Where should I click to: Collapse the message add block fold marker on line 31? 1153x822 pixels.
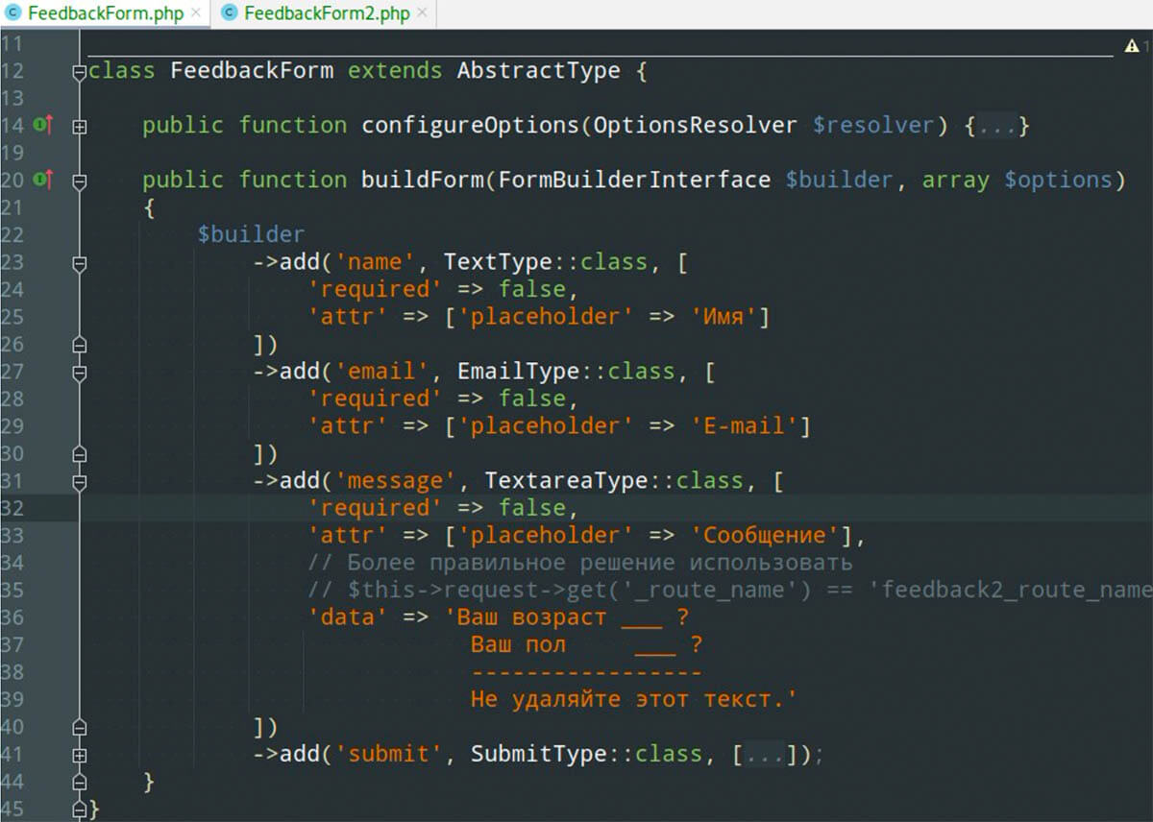[81, 480]
